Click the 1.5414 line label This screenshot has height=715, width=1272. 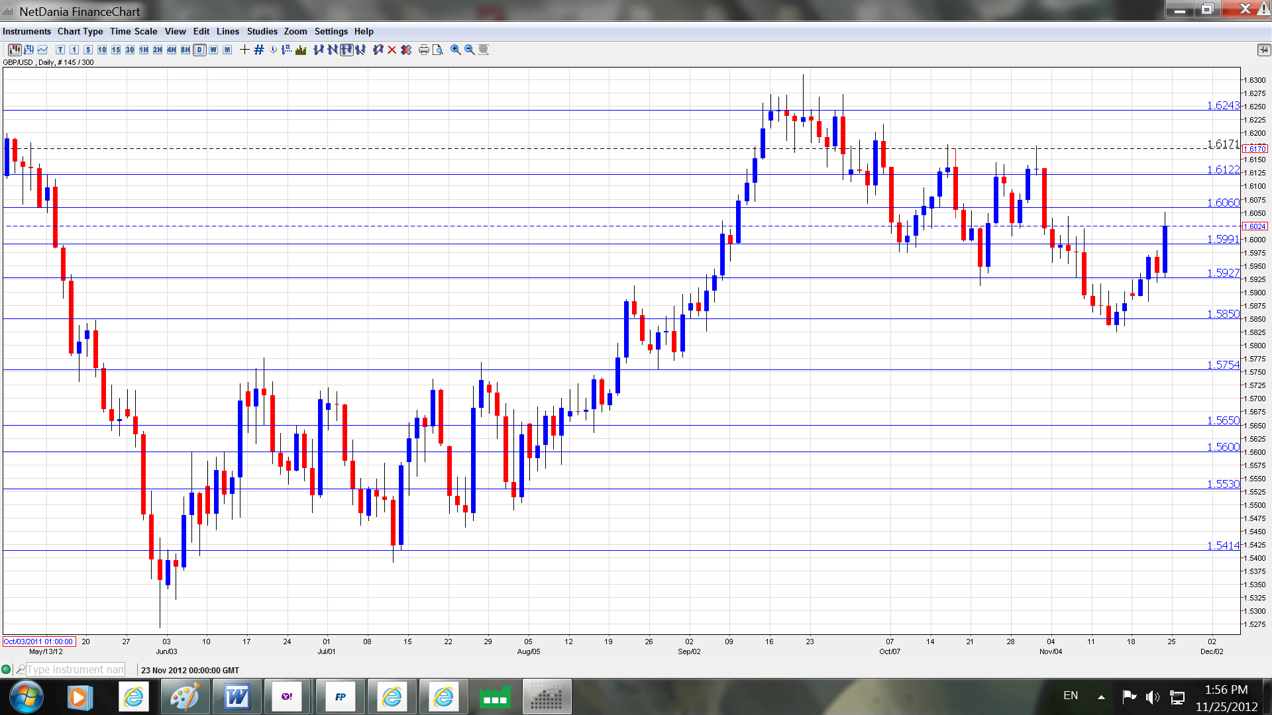1223,546
